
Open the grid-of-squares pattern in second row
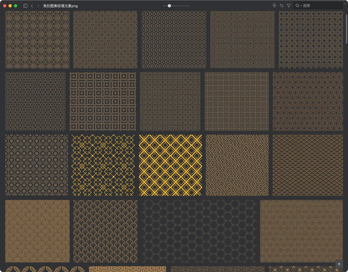pos(103,101)
